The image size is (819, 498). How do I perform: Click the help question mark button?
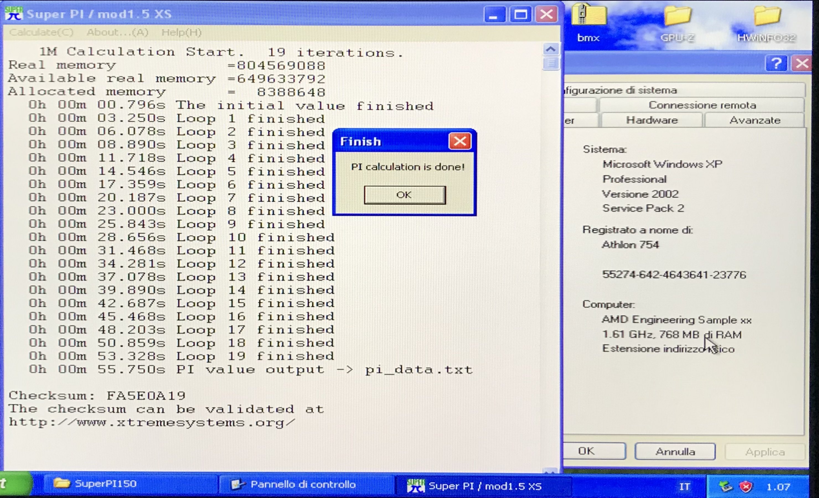(x=776, y=63)
